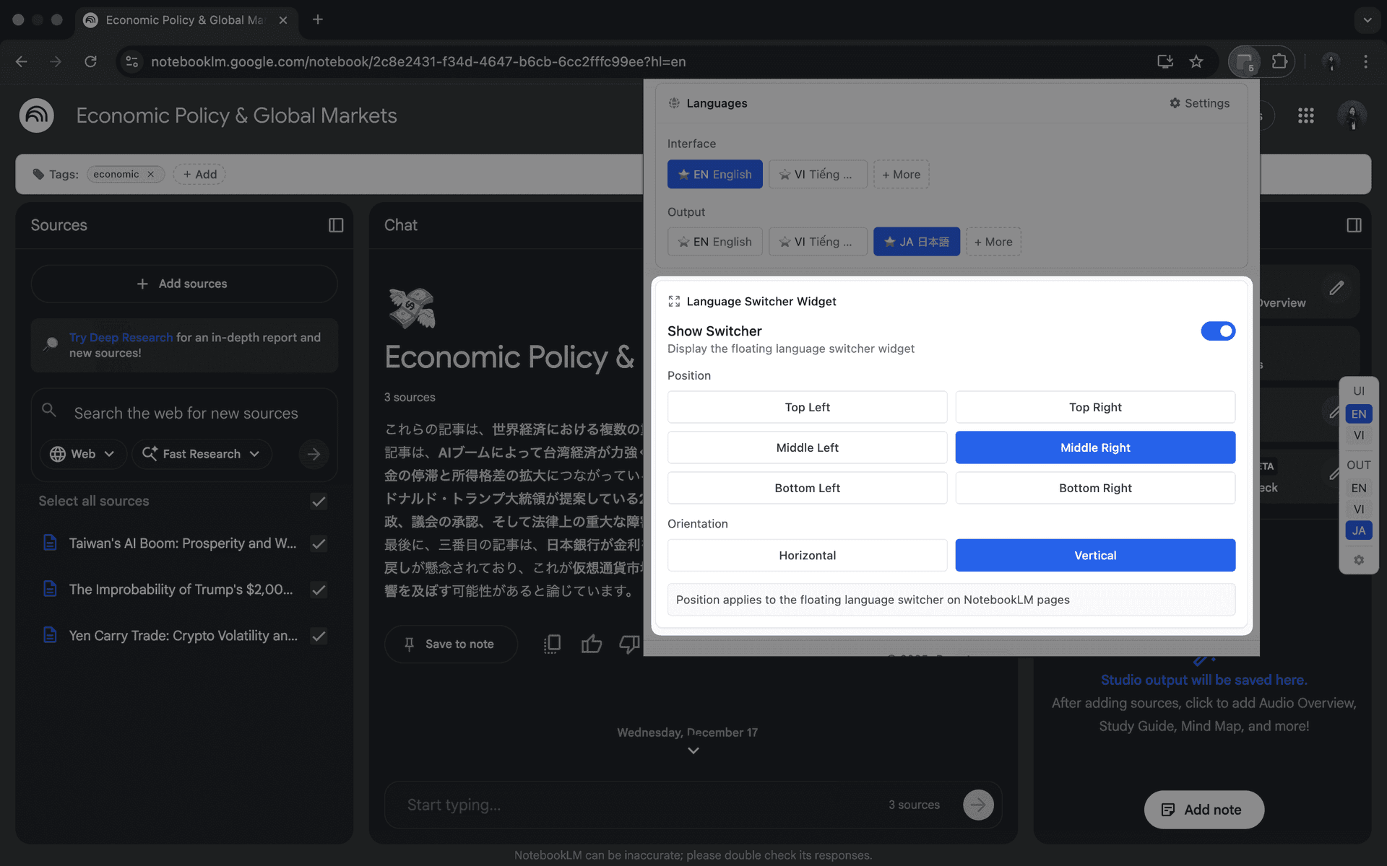Viewport: 1387px width, 866px height.
Task: Select JA in the floating switcher
Action: [1358, 530]
